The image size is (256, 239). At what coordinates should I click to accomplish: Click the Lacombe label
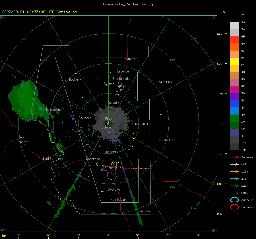123,71
